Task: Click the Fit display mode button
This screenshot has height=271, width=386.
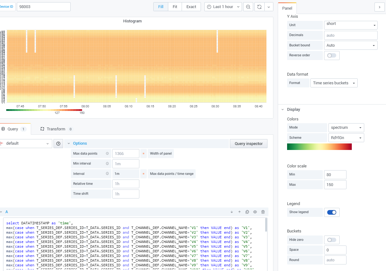Action: (174, 7)
